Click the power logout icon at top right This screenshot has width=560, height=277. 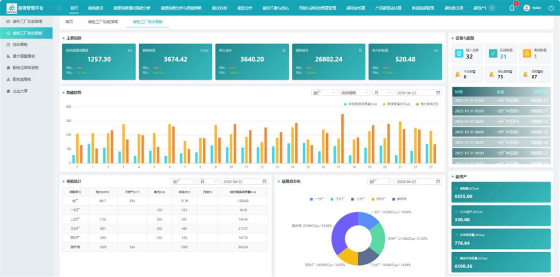click(551, 8)
